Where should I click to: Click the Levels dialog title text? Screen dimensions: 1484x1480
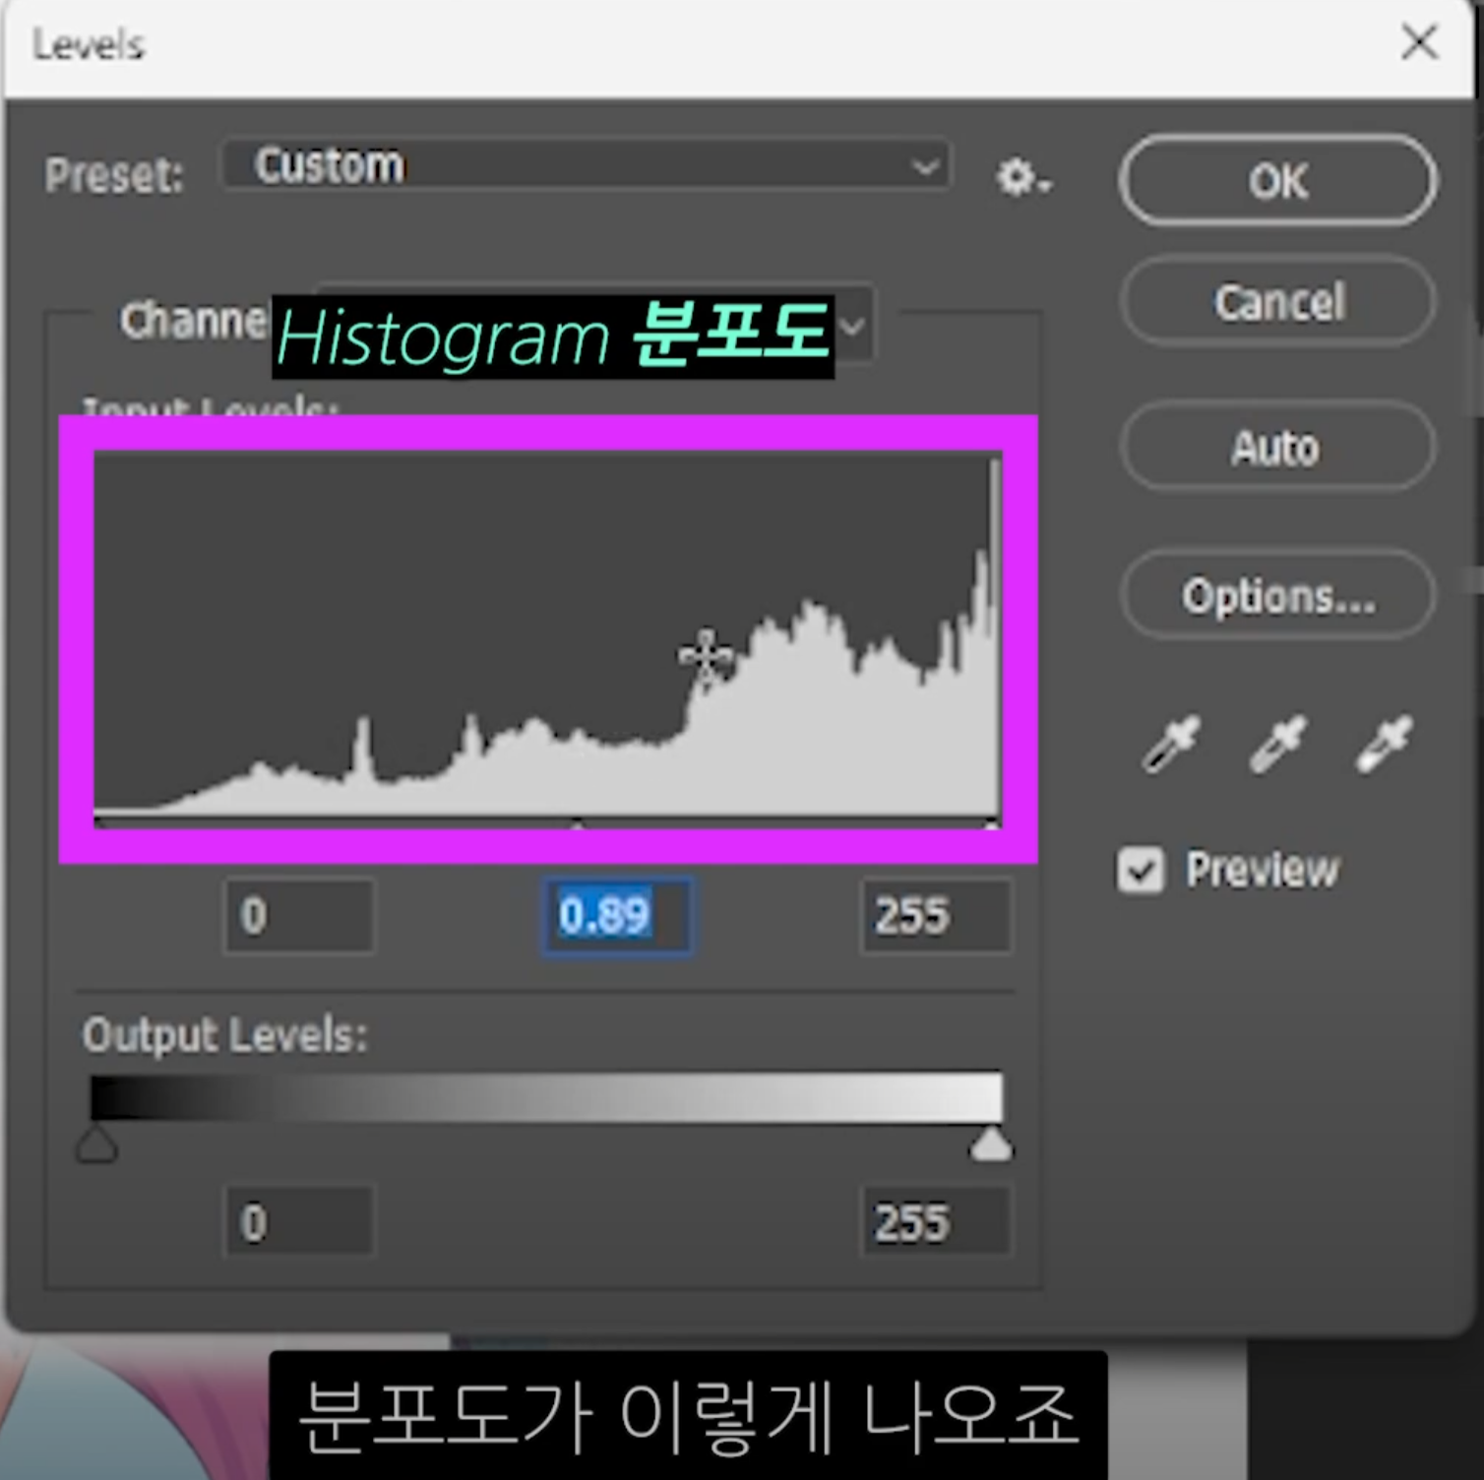(88, 44)
